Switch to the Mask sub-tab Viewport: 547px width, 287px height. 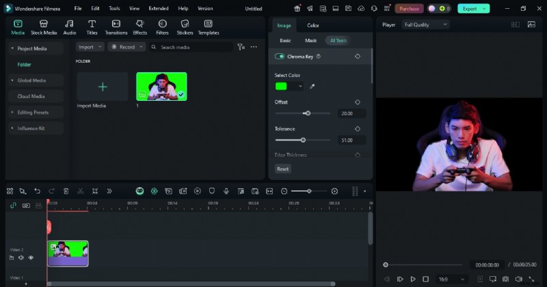pos(310,41)
